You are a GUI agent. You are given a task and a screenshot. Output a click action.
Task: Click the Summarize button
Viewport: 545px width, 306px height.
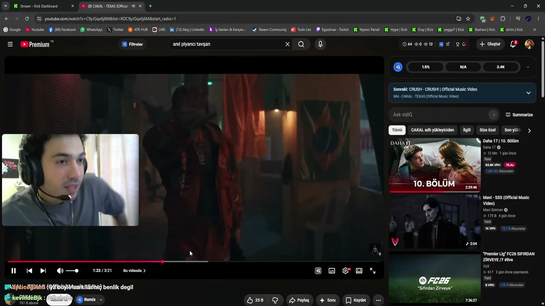pos(519,115)
